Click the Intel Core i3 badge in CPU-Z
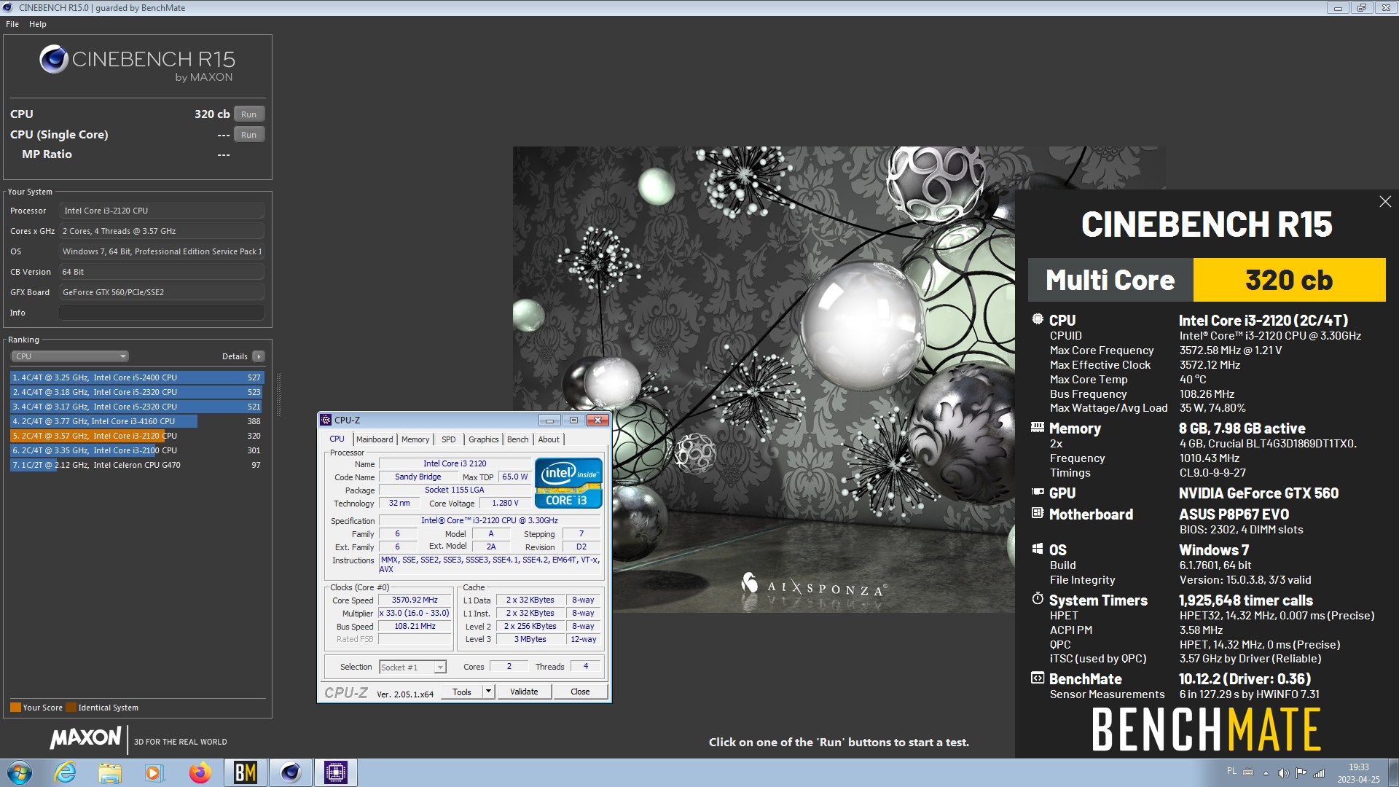 (x=568, y=482)
